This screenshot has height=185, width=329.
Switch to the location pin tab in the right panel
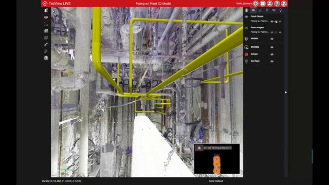coord(267,10)
